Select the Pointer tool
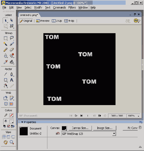144x151 pixels. coord(6,20)
